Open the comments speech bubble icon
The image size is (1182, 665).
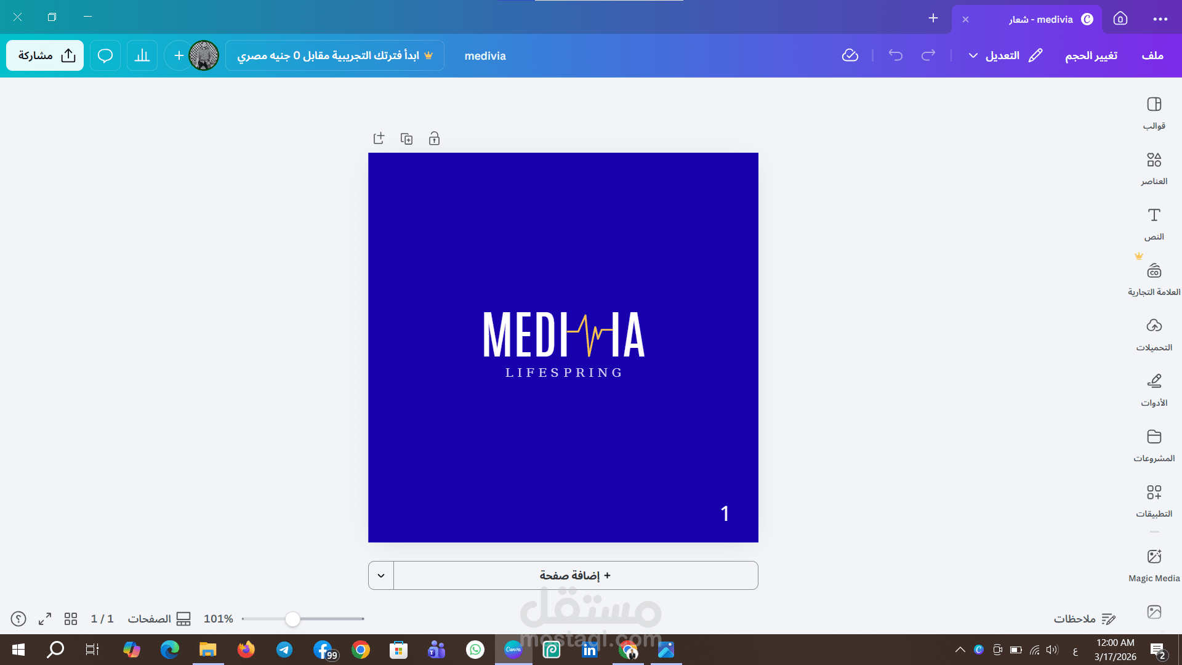point(105,55)
